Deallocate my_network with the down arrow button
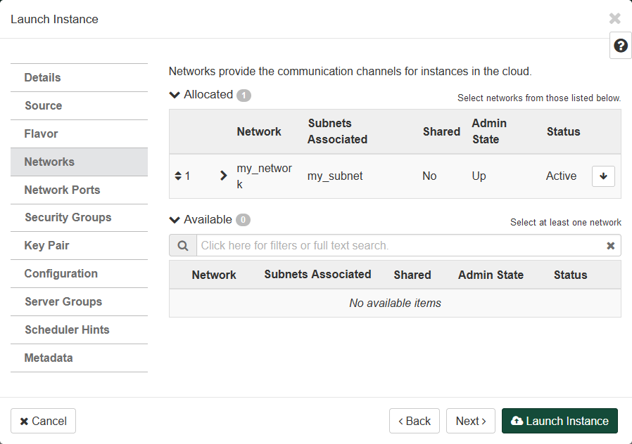This screenshot has width=632, height=444. (603, 176)
